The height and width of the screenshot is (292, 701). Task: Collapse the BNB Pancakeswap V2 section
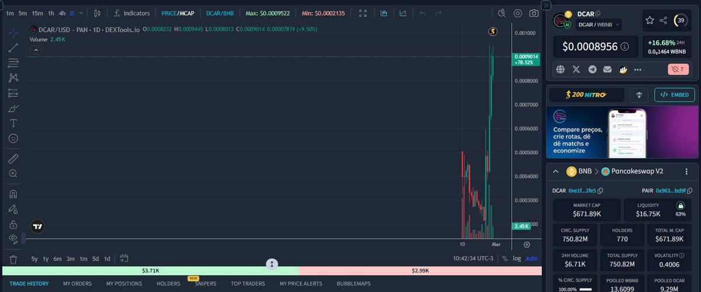click(556, 172)
